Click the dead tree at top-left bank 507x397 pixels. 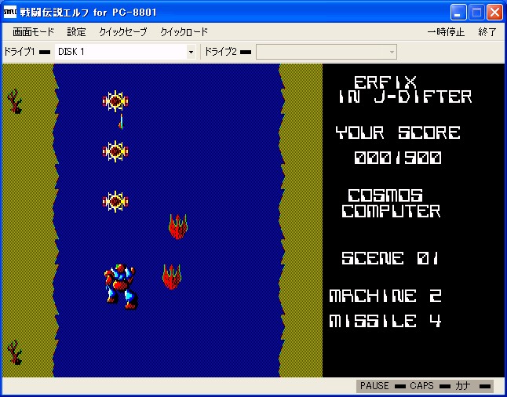point(15,101)
